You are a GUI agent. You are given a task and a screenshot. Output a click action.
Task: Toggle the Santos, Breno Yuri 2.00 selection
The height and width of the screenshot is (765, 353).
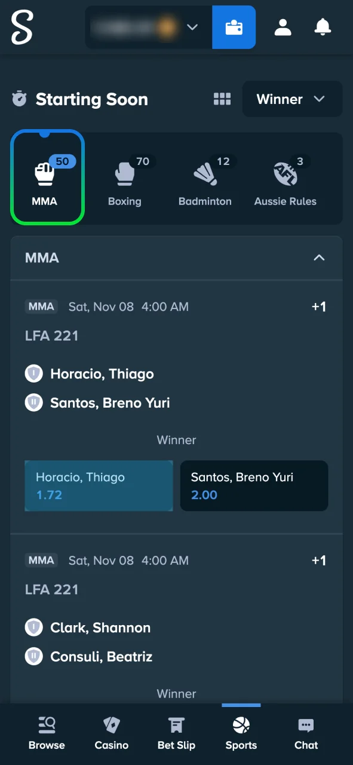click(254, 486)
